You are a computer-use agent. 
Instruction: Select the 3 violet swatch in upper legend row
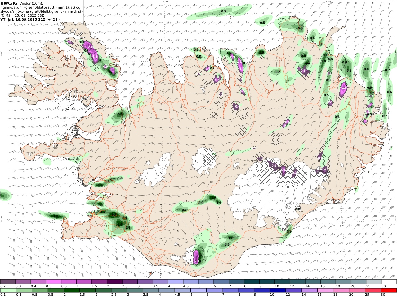tap(145, 282)
